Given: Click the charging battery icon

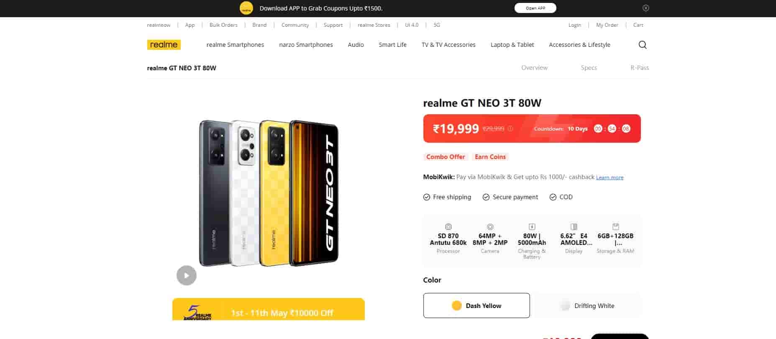Looking at the screenshot, I should tap(532, 227).
